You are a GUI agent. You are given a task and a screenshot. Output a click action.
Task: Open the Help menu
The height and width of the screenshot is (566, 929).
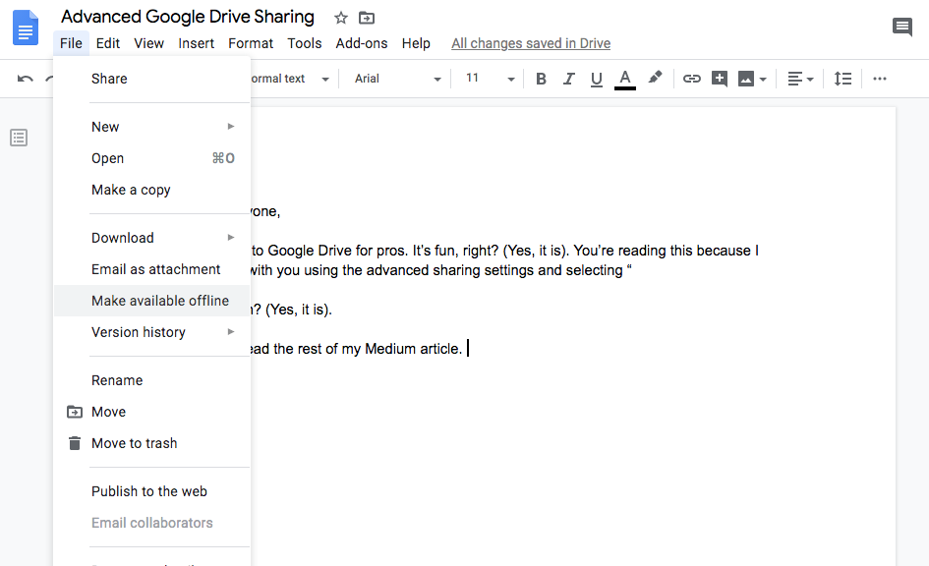(x=416, y=43)
